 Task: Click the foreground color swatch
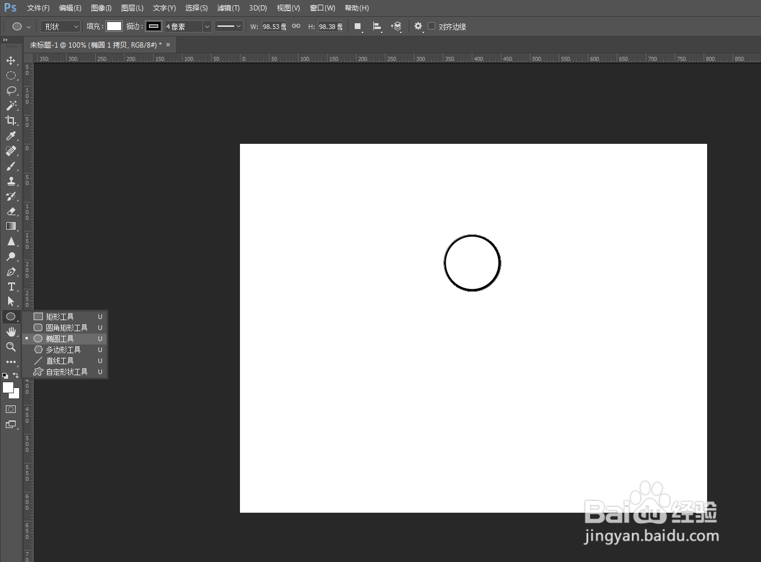click(x=8, y=387)
